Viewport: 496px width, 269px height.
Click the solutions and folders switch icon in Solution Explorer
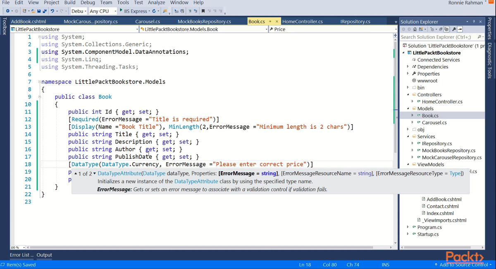421,29
